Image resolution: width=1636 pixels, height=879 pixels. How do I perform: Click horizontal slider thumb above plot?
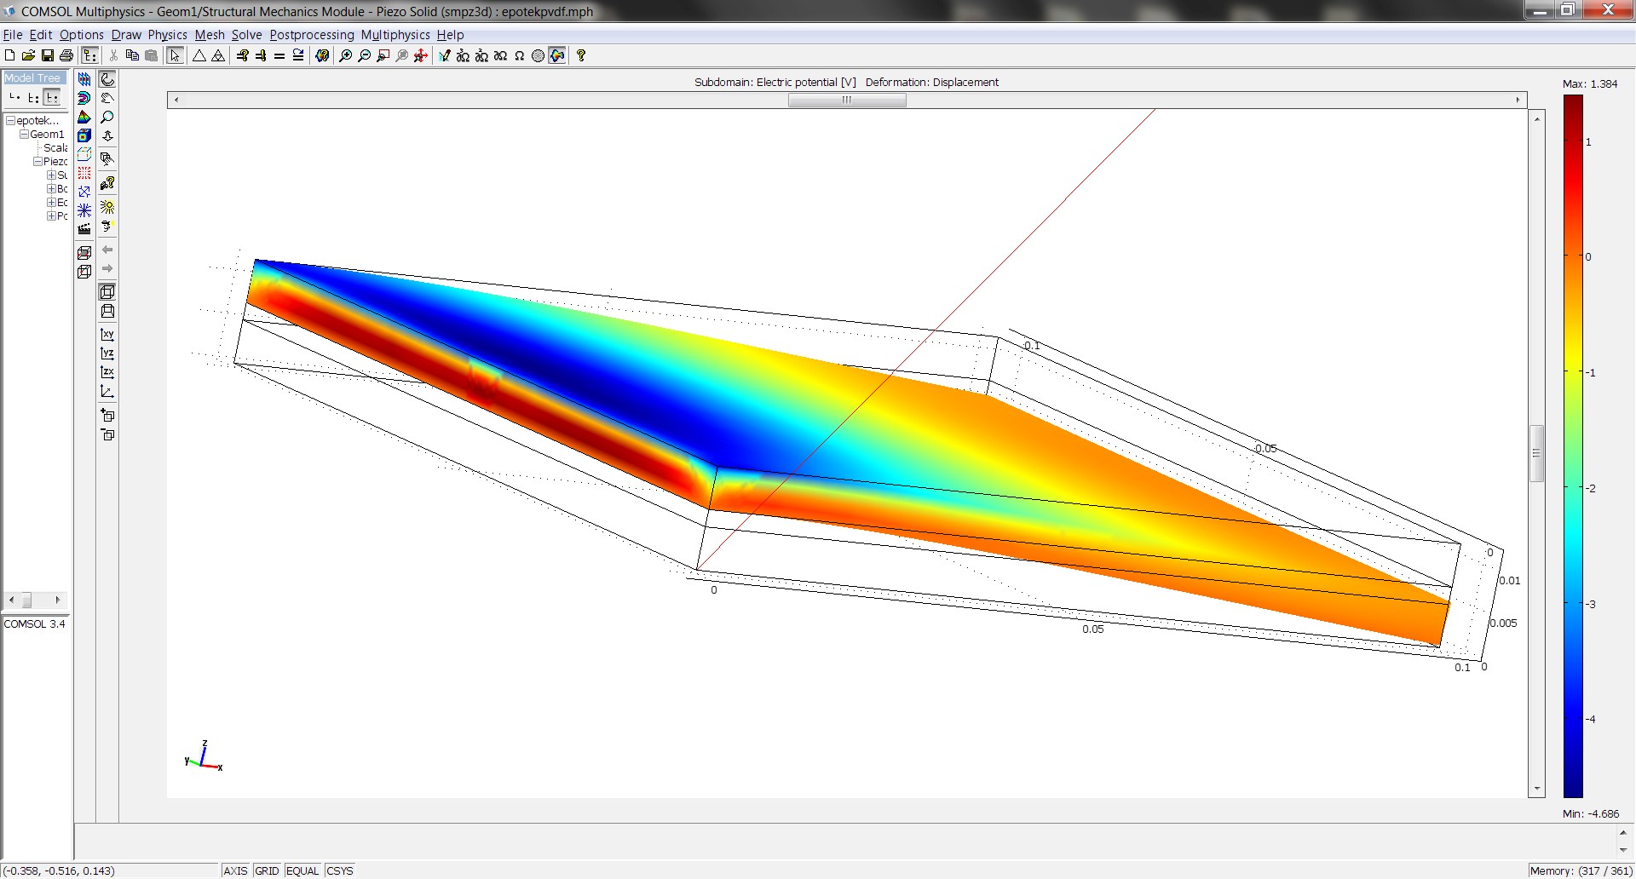(x=847, y=100)
